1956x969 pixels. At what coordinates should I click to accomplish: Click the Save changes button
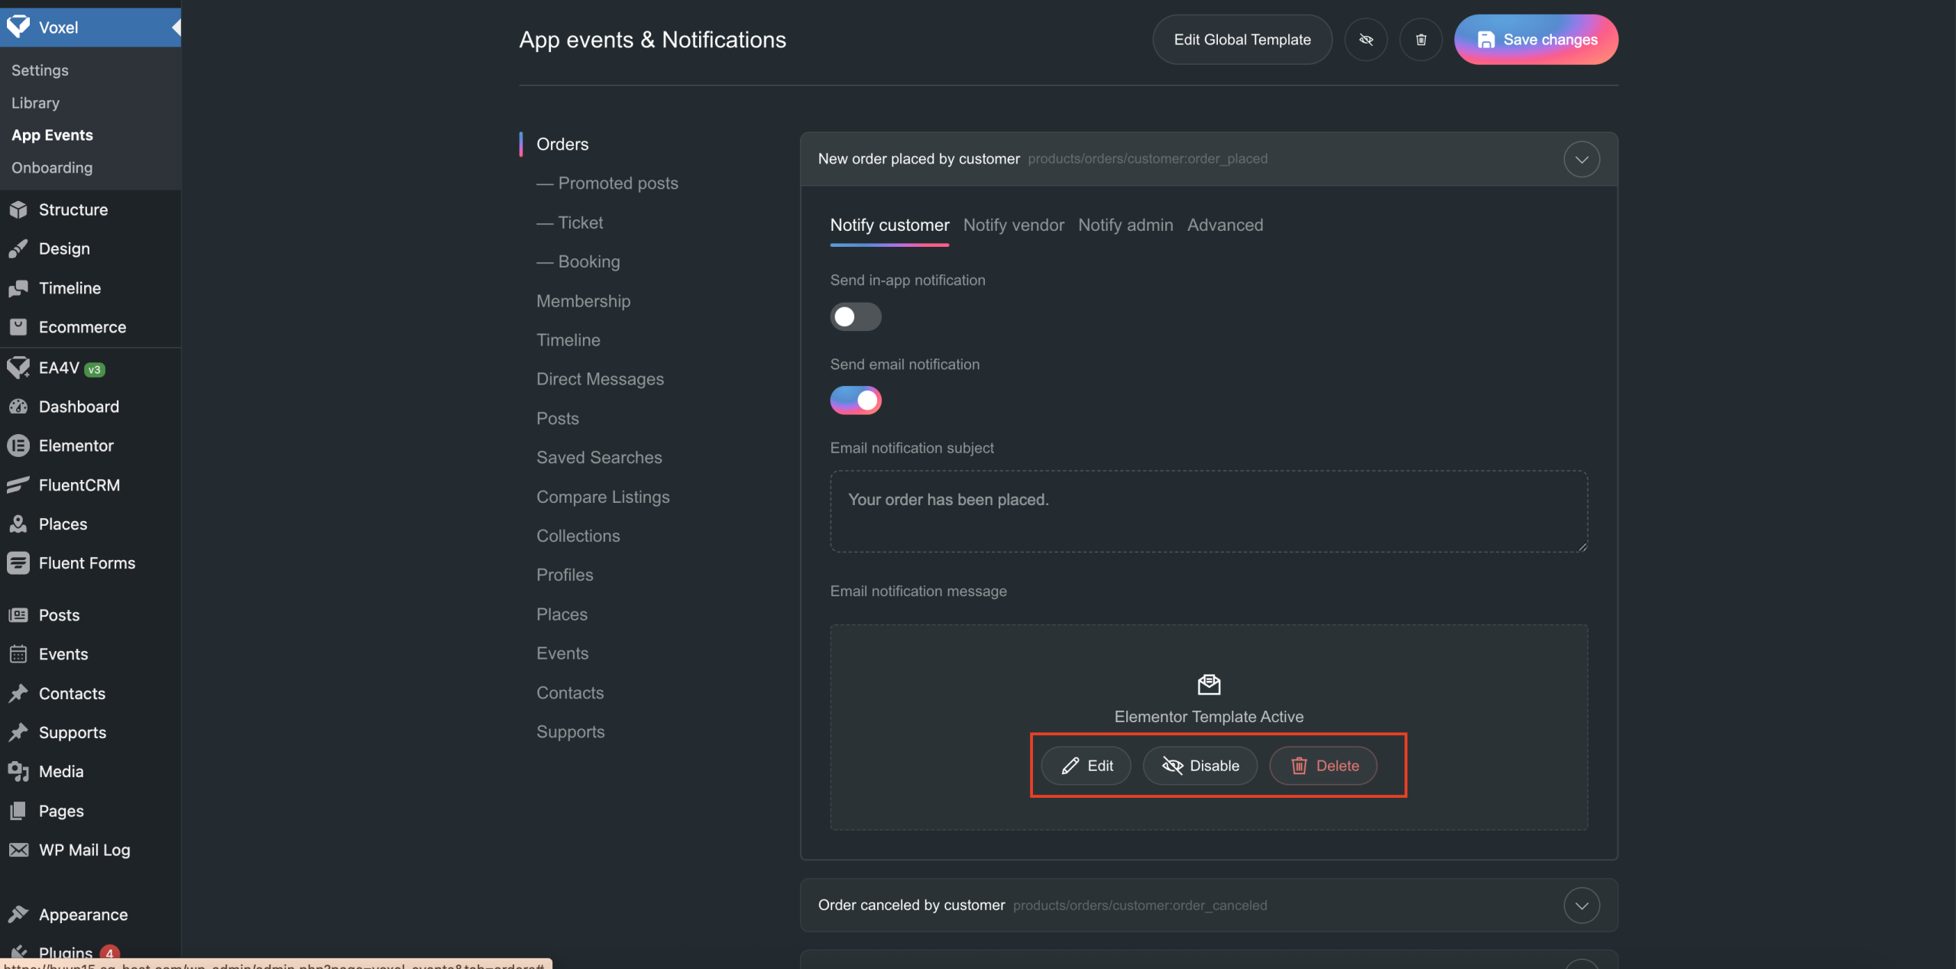click(1536, 40)
